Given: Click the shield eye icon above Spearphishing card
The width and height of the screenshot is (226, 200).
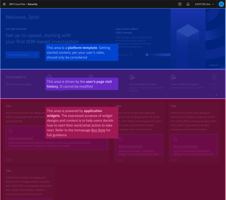Looking at the screenshot, I should (173, 77).
